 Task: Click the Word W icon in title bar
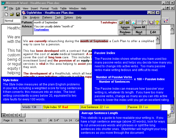tap(3, 3)
